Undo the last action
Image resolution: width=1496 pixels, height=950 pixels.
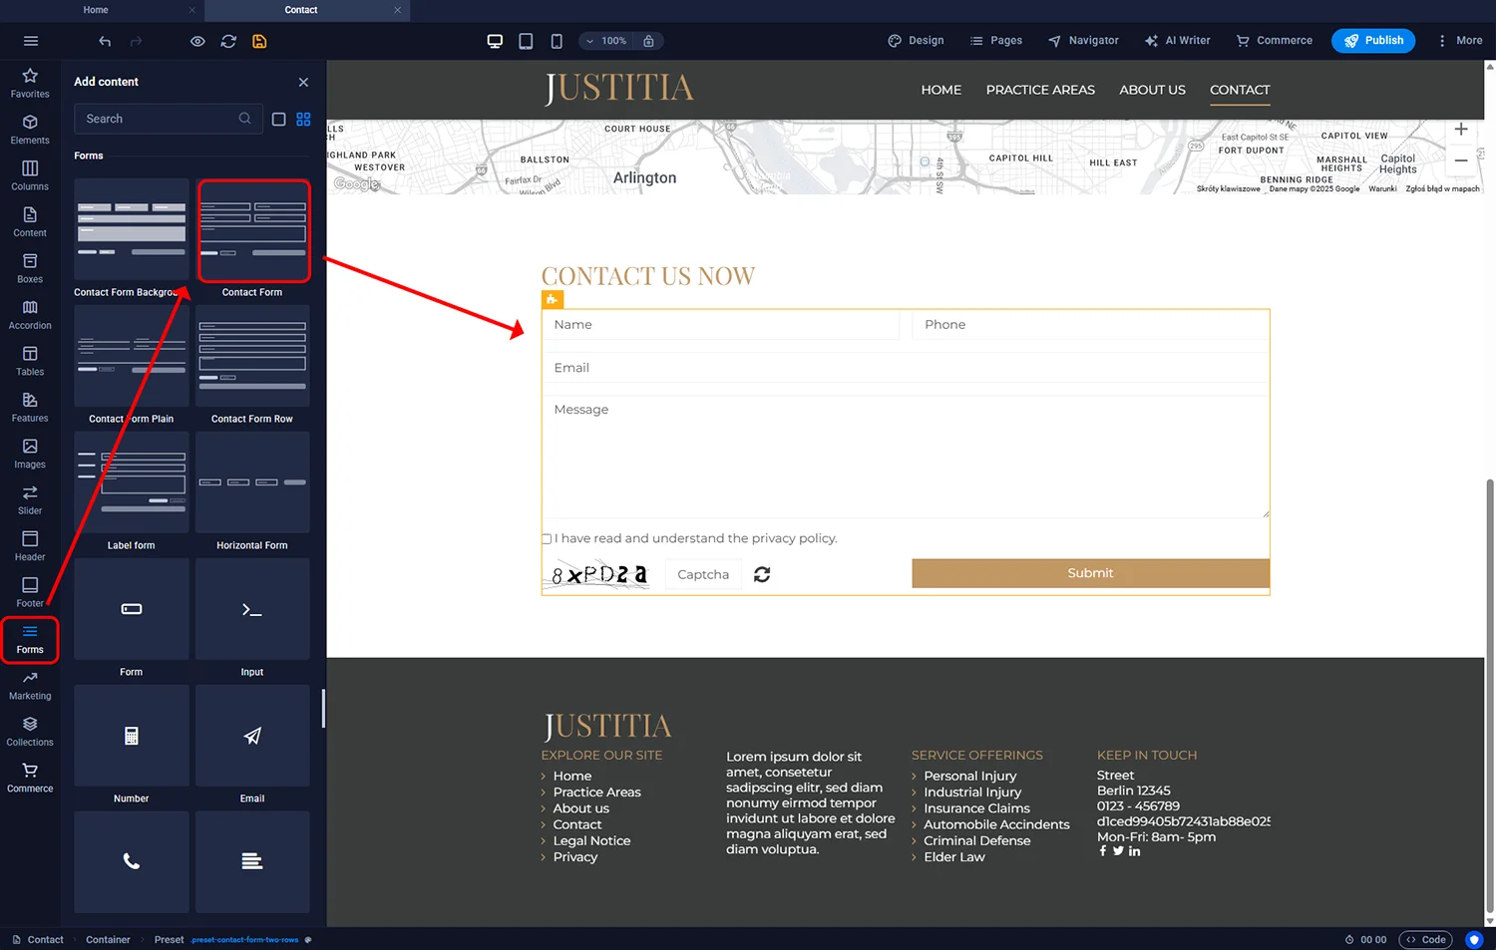(x=105, y=41)
